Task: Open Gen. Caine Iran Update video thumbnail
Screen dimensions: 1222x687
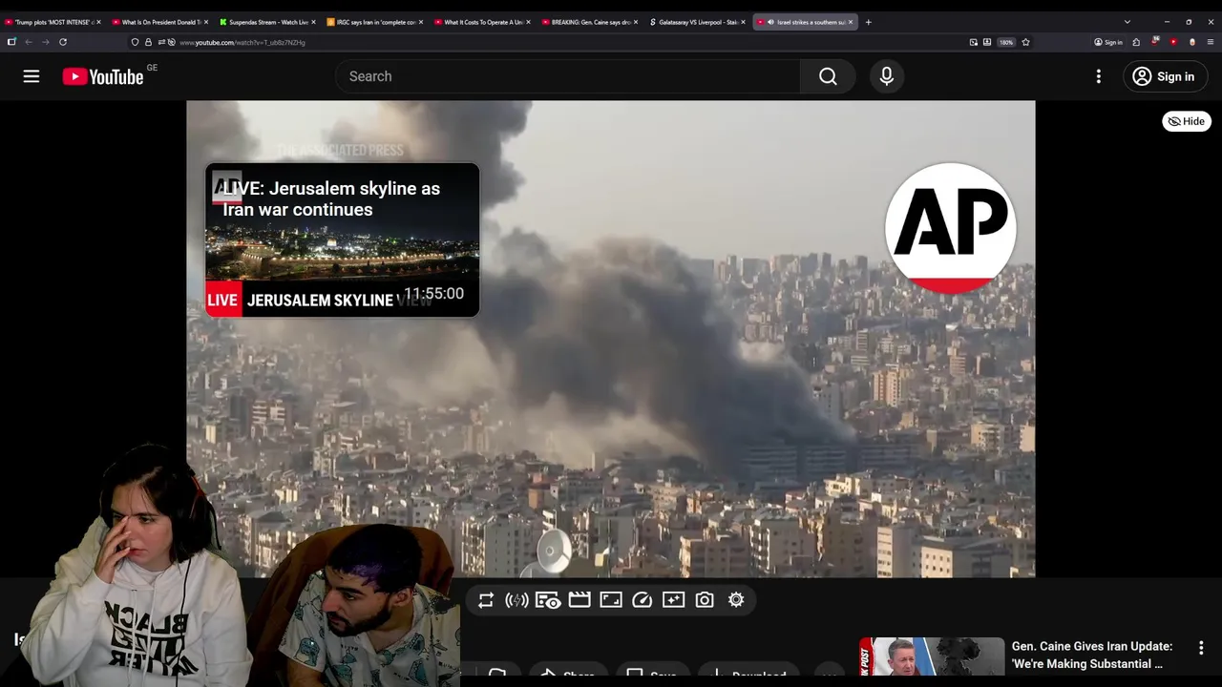Action: pyautogui.click(x=932, y=656)
